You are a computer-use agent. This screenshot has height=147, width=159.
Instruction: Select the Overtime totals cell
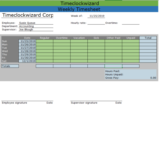[x=62, y=66]
